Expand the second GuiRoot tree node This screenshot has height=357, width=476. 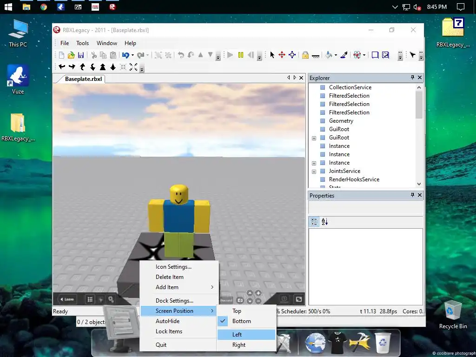click(314, 138)
